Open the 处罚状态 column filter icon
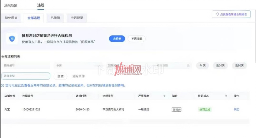The width and height of the screenshot is (256, 138). coord(226,96)
